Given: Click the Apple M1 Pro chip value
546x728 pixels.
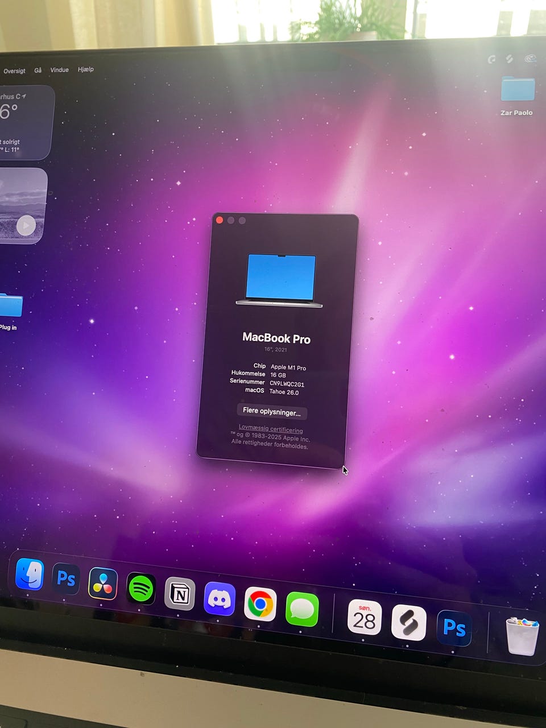Looking at the screenshot, I should [288, 367].
